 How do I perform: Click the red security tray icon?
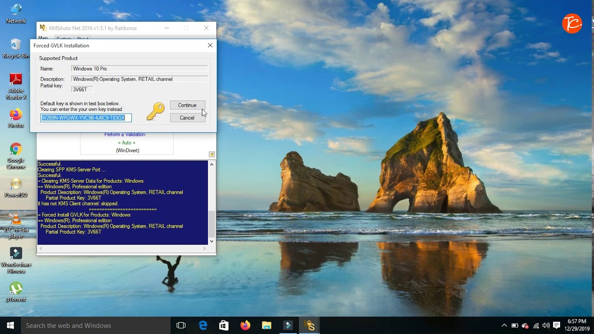click(525, 326)
